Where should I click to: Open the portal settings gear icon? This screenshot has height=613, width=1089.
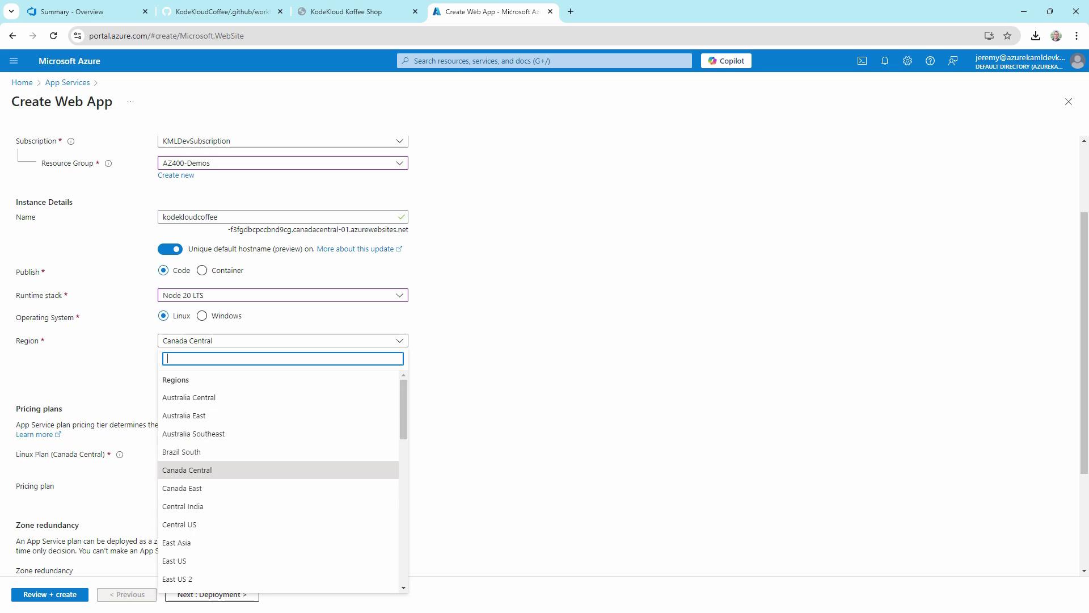[907, 61]
